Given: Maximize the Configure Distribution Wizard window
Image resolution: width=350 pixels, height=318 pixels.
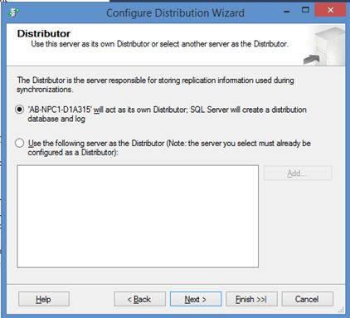Looking at the screenshot, I should tap(305, 10).
